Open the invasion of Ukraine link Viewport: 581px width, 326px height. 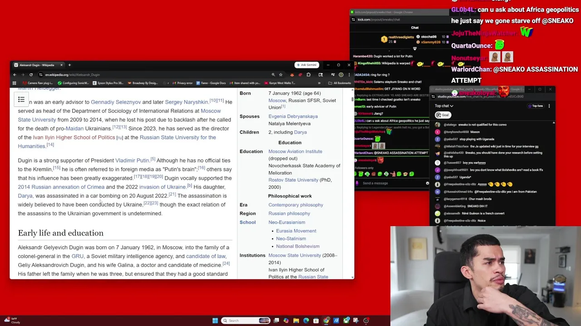point(162,187)
